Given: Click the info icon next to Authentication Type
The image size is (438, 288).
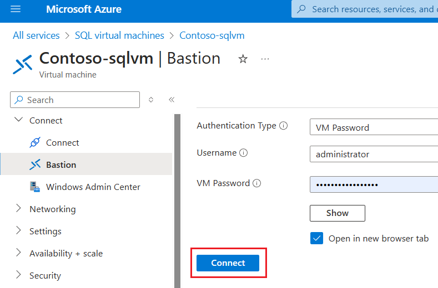Looking at the screenshot, I should click(284, 126).
